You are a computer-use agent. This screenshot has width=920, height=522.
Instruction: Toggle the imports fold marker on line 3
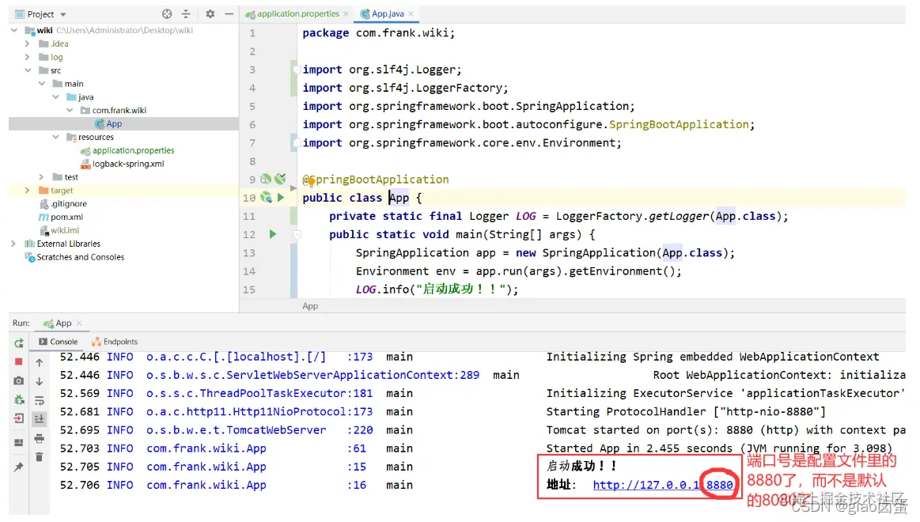(297, 70)
